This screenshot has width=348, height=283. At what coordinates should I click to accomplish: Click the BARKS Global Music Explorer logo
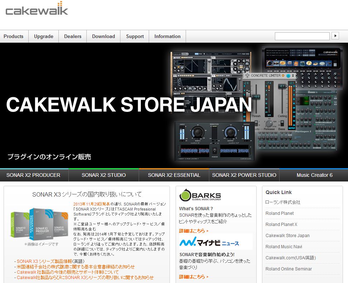200,196
